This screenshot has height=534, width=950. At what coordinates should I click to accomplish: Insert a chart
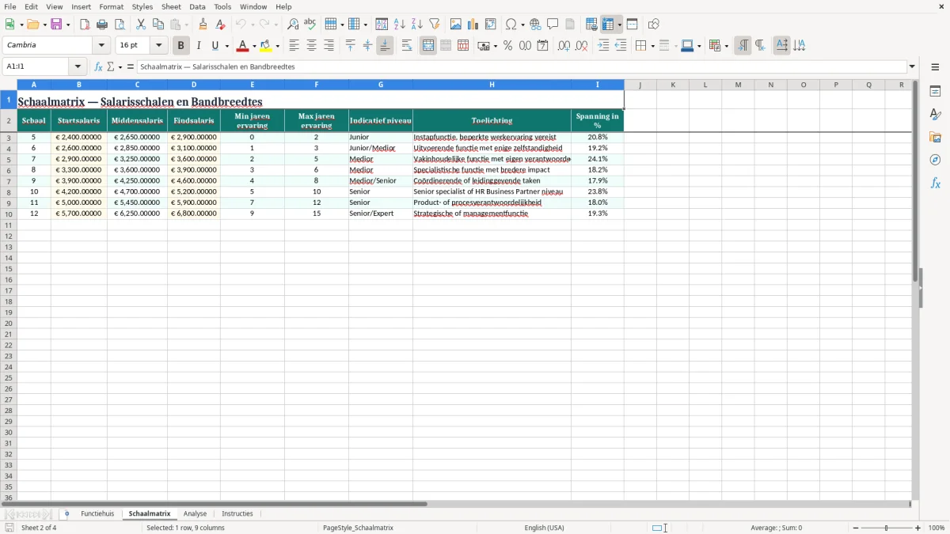click(x=473, y=25)
